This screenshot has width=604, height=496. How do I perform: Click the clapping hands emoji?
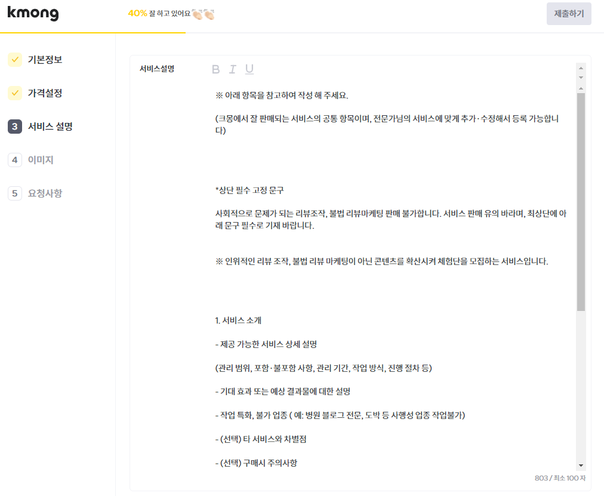click(204, 14)
